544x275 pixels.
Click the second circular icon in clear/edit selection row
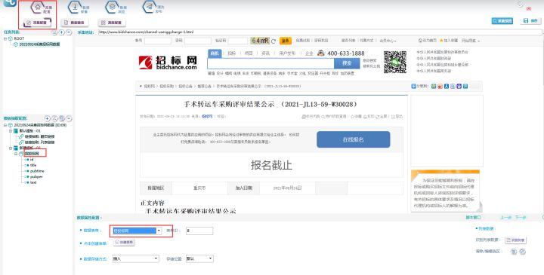click(x=522, y=252)
